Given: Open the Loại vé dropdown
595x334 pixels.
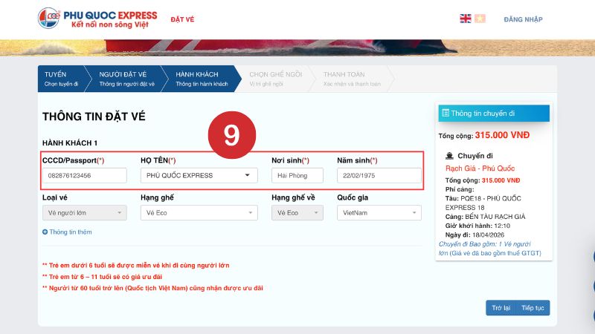Looking at the screenshot, I should [85, 213].
